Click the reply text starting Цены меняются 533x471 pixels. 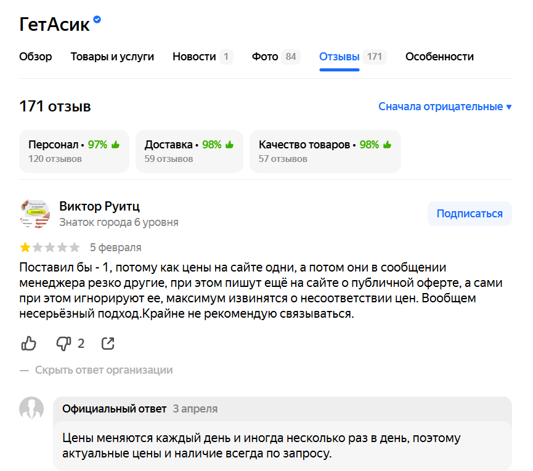pos(261,446)
